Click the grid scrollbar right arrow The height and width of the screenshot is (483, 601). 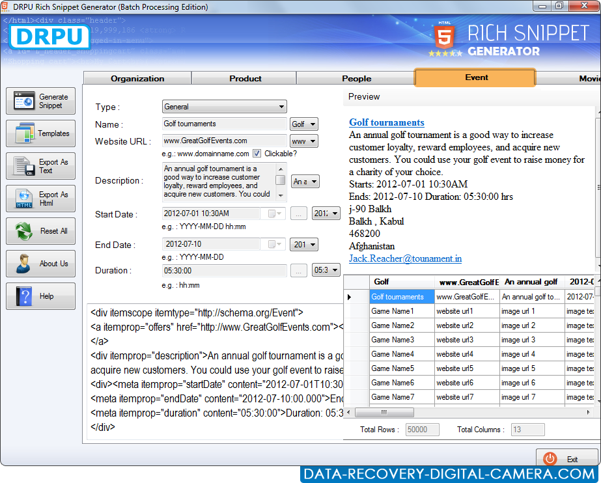[x=589, y=412]
